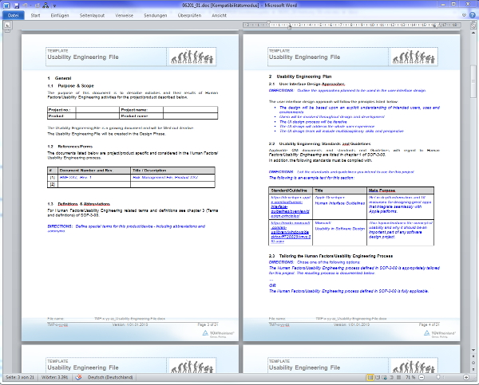Click the Deutsch (Deutschland) language indicator

pyautogui.click(x=110, y=378)
